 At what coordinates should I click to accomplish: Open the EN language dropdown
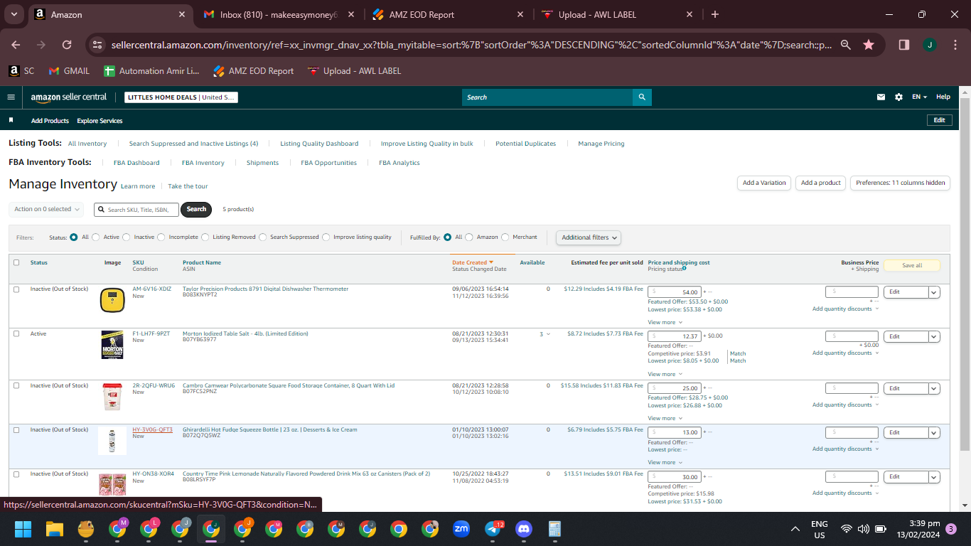pos(920,97)
